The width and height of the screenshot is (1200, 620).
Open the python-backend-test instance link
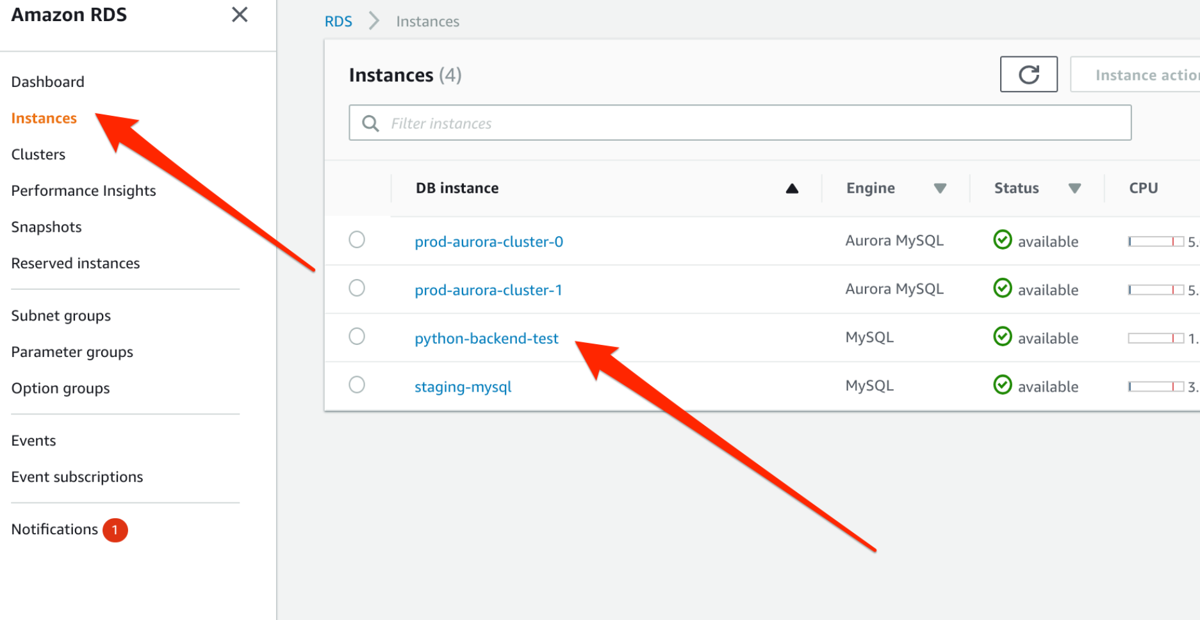tap(486, 338)
